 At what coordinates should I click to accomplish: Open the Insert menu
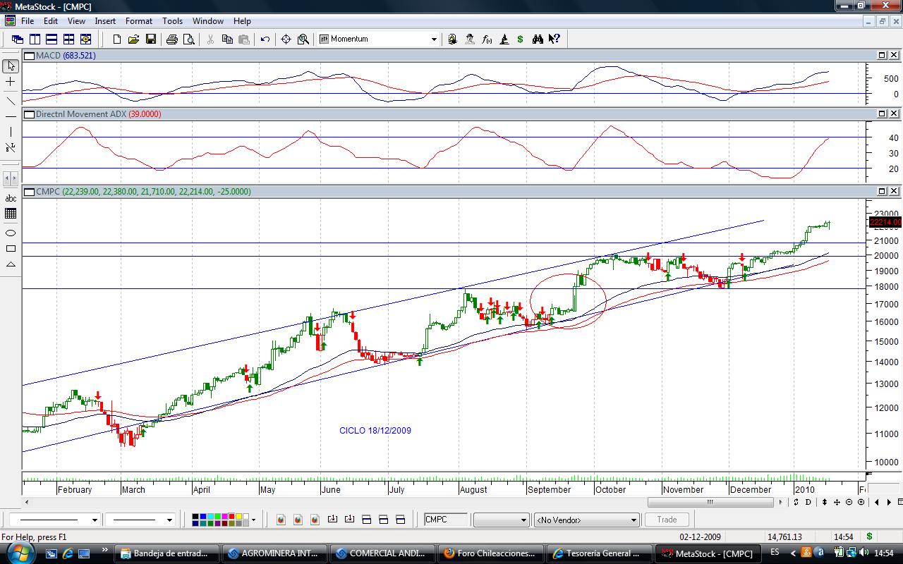tap(105, 21)
